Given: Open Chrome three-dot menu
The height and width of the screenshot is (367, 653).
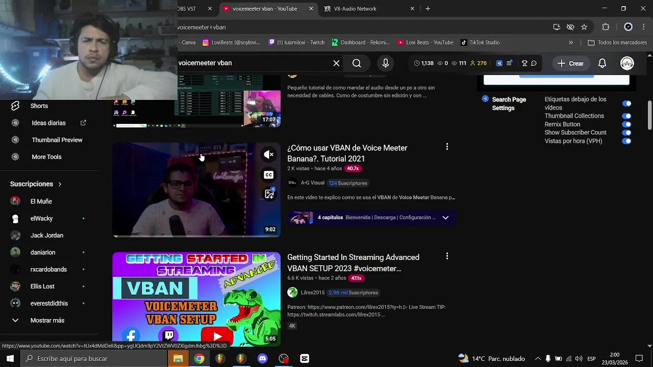Looking at the screenshot, I should point(643,27).
